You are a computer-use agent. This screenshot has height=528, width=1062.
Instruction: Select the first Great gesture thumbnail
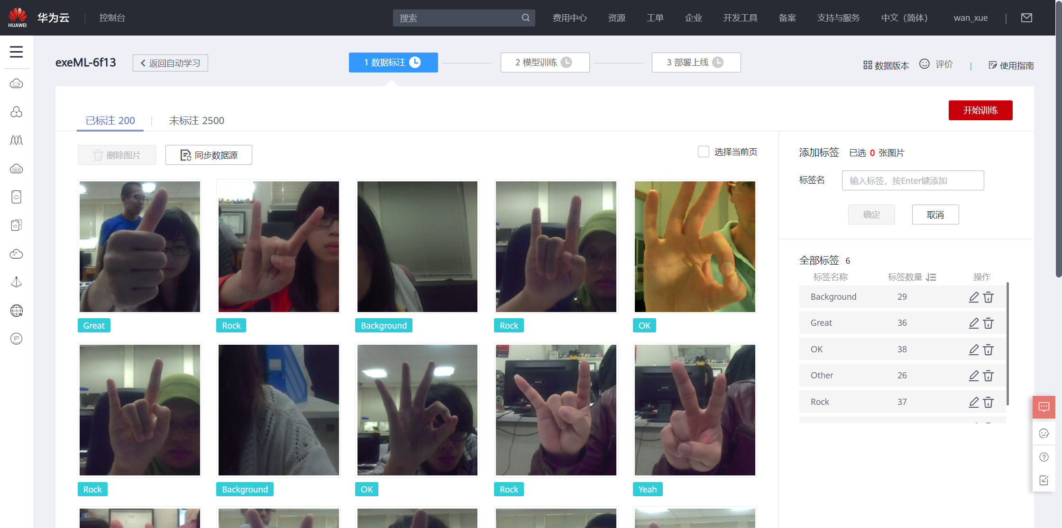point(140,246)
